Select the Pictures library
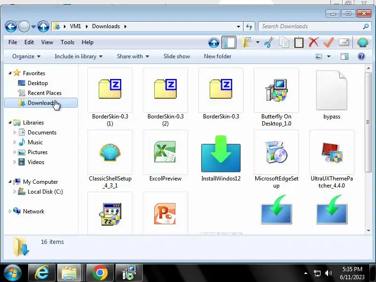Image resolution: width=376 pixels, height=282 pixels. tap(38, 152)
